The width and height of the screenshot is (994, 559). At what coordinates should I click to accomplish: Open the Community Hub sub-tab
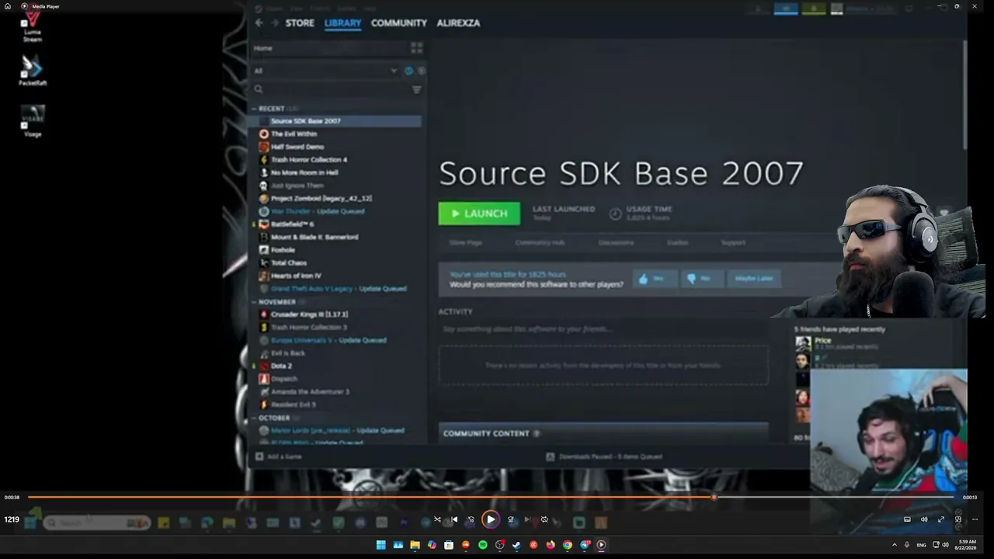(x=540, y=242)
